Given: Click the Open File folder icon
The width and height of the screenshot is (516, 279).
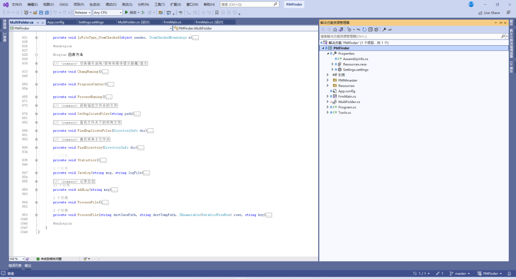Looking at the screenshot, I should click(x=35, y=12).
